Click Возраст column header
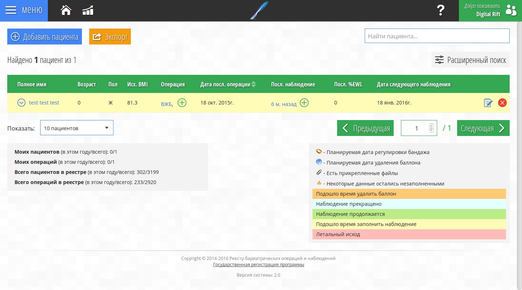Screen dimensions: 522x290 [87, 84]
